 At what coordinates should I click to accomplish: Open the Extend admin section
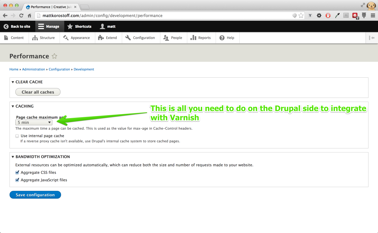point(109,38)
